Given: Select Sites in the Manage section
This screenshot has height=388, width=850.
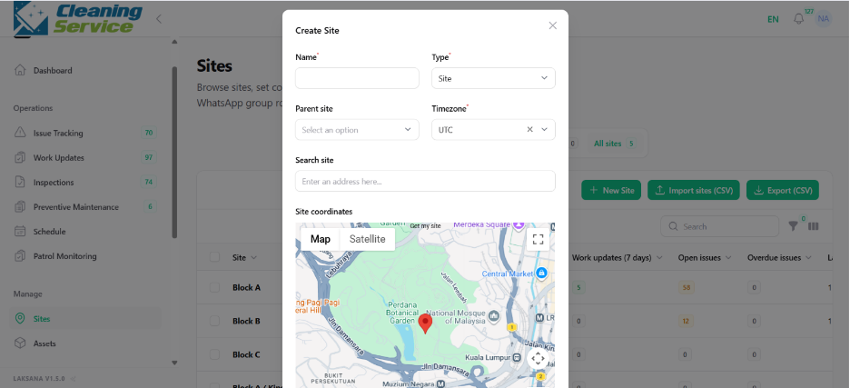Looking at the screenshot, I should click(x=42, y=319).
